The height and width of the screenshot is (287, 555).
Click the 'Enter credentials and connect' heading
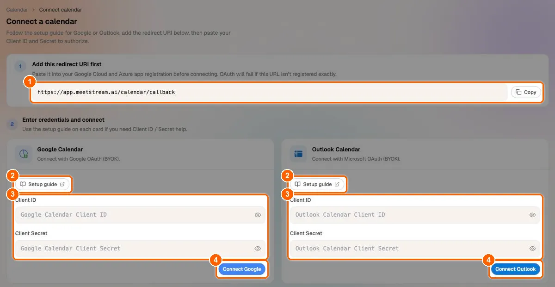pyautogui.click(x=63, y=120)
